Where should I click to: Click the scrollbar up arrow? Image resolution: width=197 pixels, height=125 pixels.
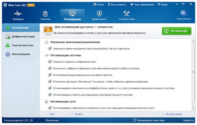pyautogui.click(x=193, y=41)
